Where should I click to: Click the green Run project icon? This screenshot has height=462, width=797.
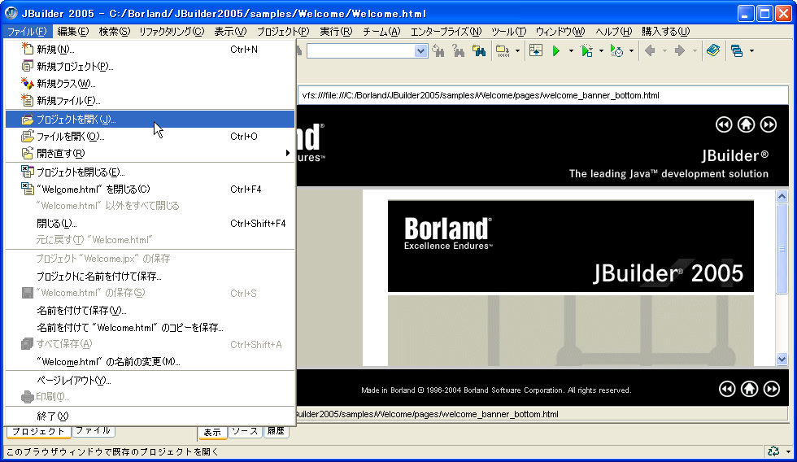point(556,50)
